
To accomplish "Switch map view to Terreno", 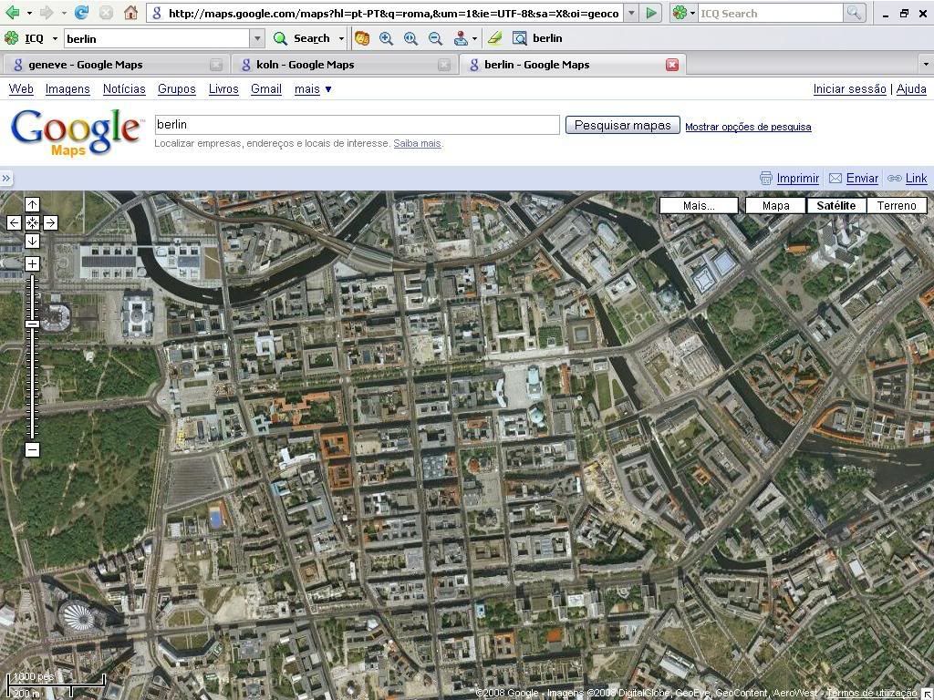I will pos(896,205).
